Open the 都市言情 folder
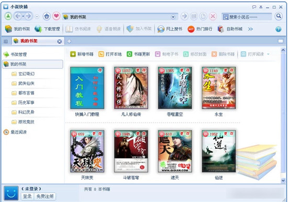Screen dimensions: 288x202 [23, 93]
